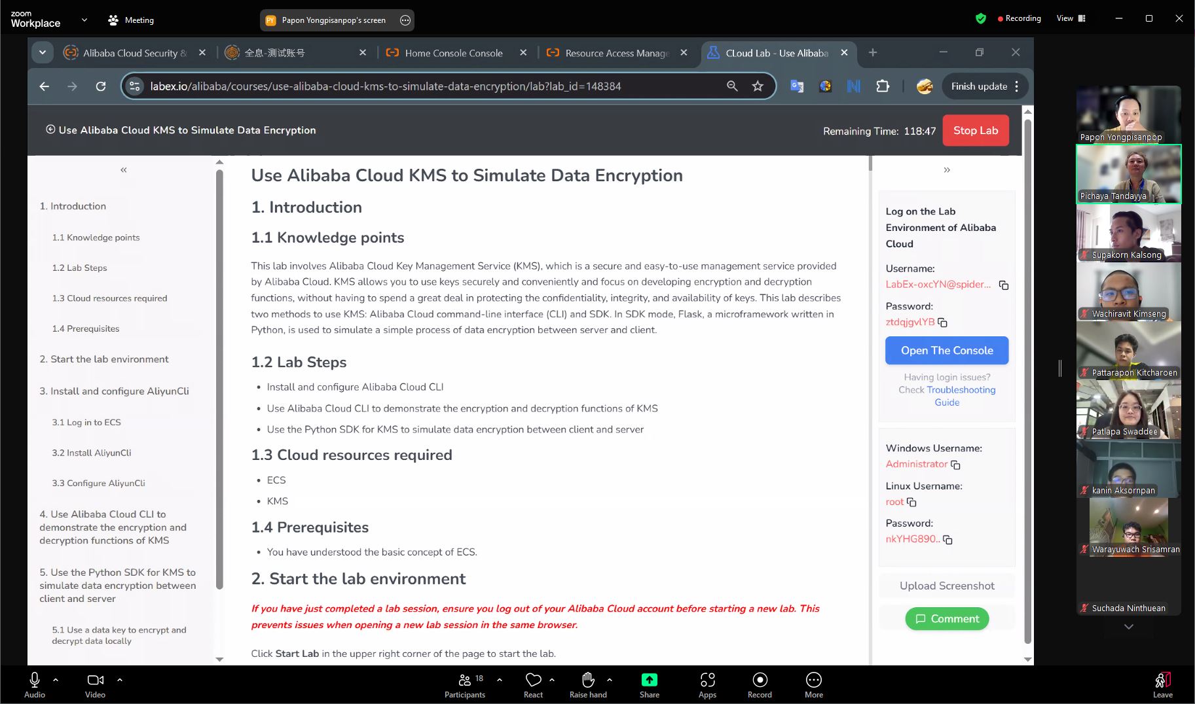The image size is (1195, 704).
Task: Reload the lab page
Action: [x=101, y=86]
